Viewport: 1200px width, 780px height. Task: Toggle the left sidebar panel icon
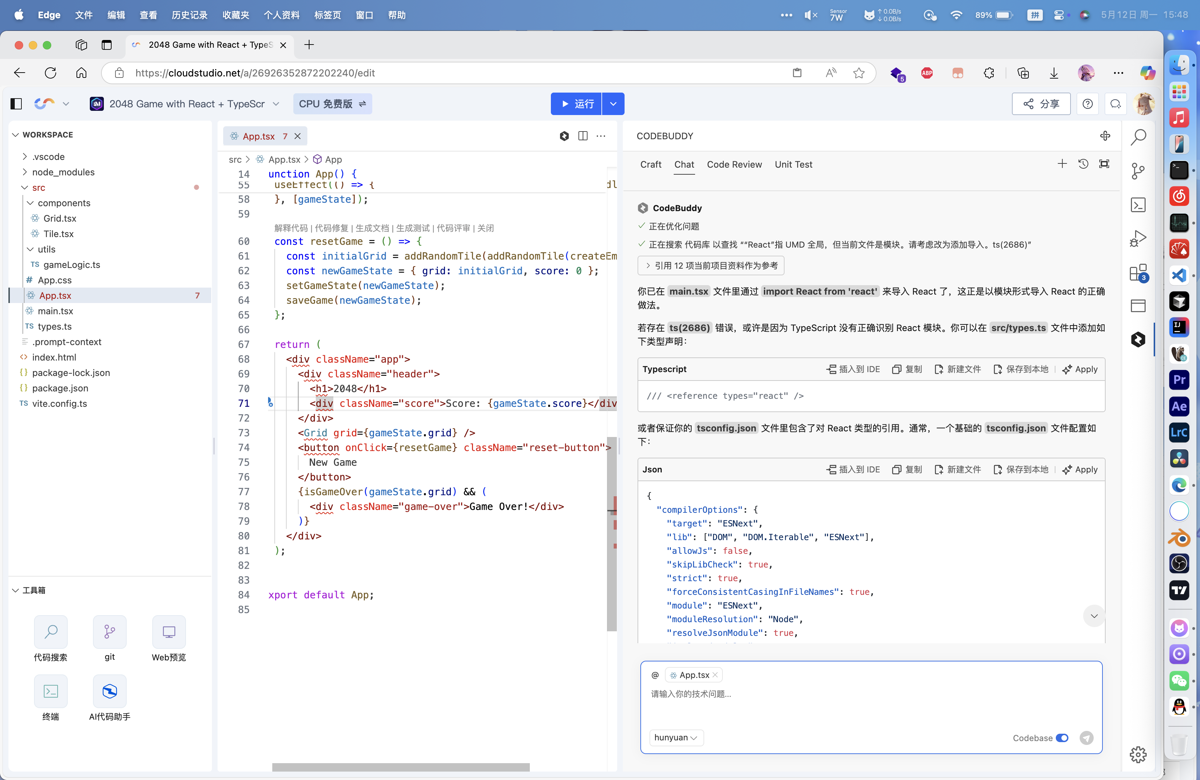coord(16,104)
